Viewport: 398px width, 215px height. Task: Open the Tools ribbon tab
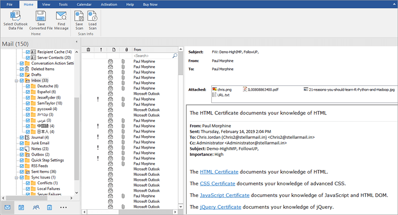click(x=62, y=4)
